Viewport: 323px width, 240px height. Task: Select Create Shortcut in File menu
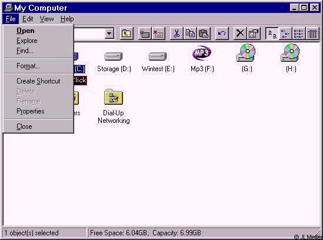click(x=38, y=81)
